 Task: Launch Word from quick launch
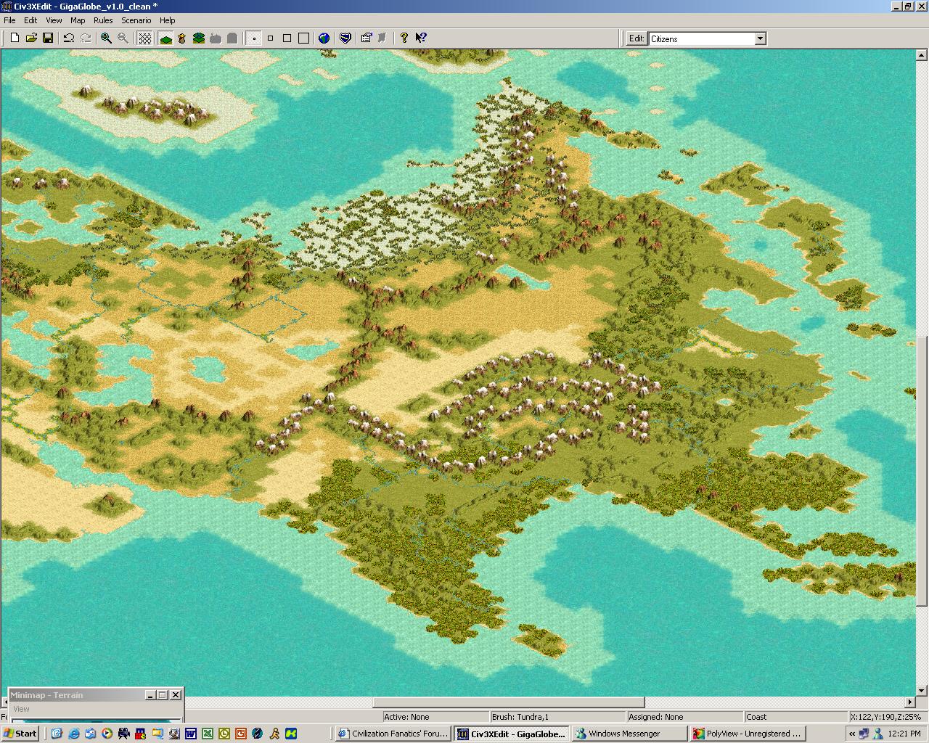coord(191,734)
